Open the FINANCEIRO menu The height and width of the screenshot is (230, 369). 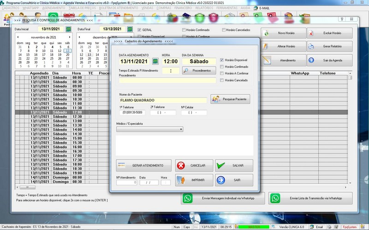pos(183,8)
